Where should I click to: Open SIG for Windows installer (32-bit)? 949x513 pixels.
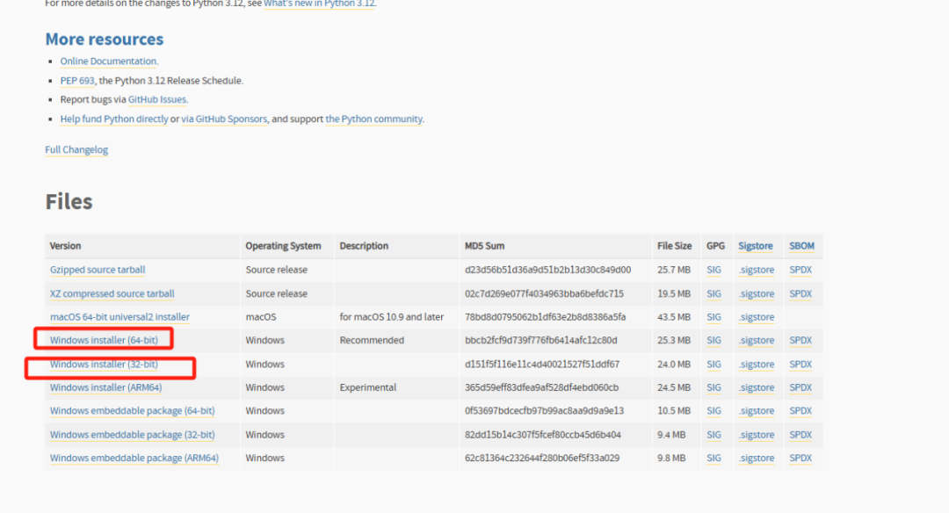click(x=714, y=365)
